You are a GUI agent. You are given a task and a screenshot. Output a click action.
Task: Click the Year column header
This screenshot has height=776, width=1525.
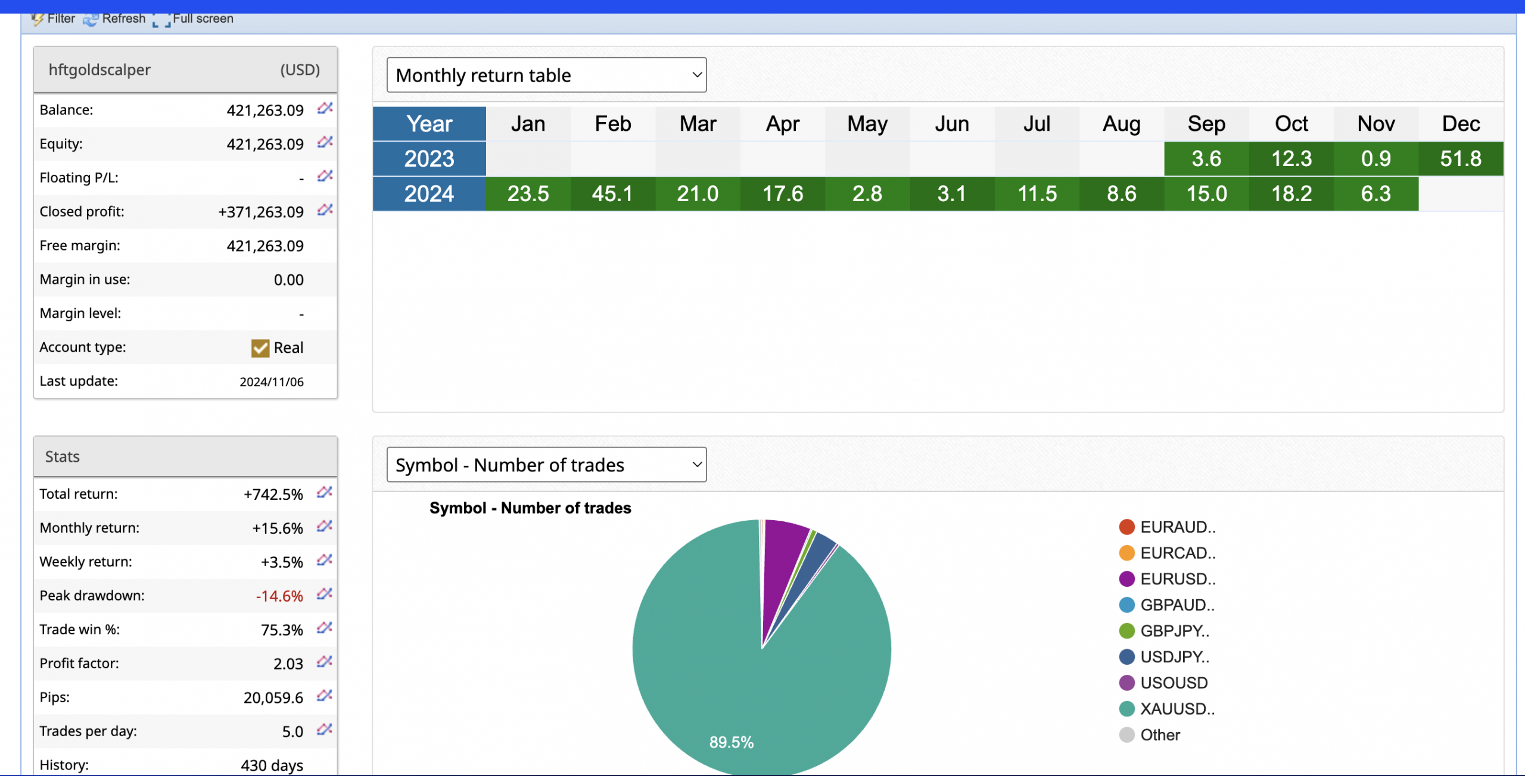(x=430, y=124)
